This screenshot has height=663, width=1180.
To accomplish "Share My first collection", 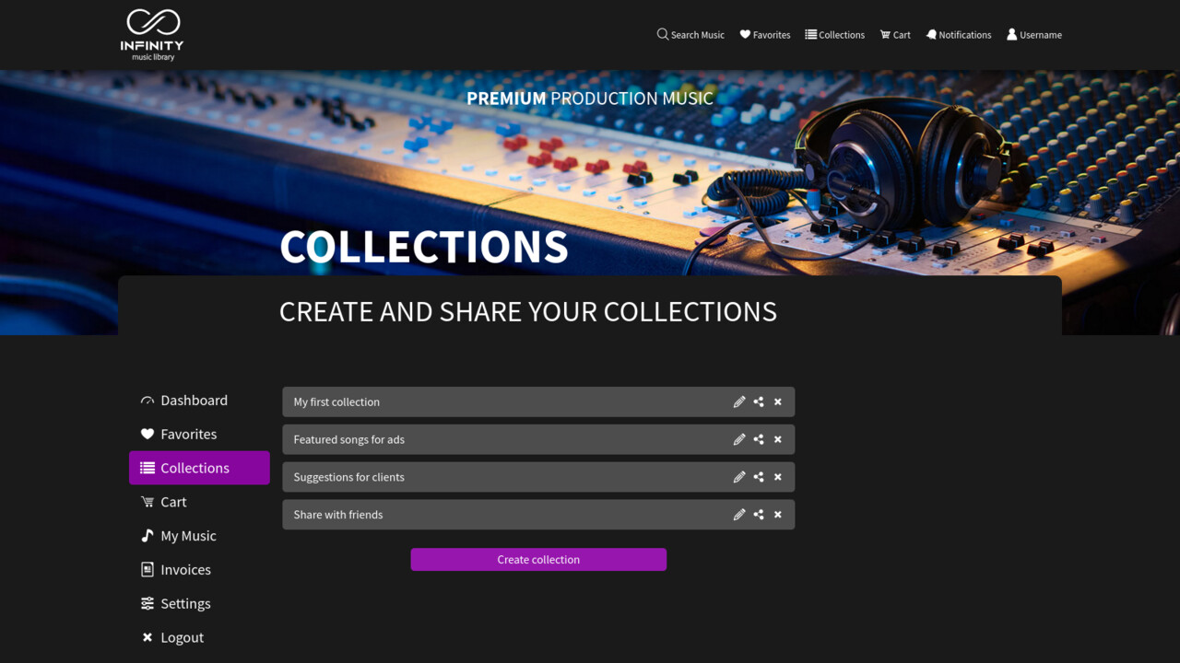I will point(759,401).
